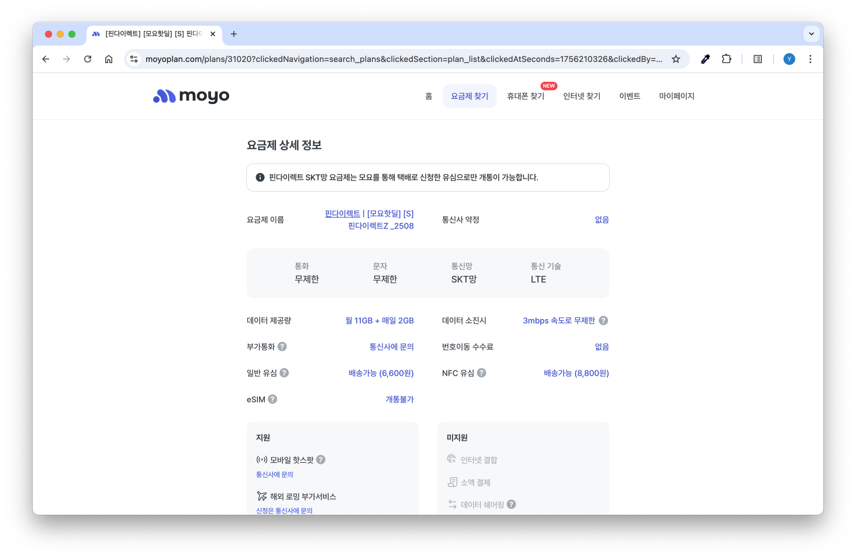The width and height of the screenshot is (856, 558).
Task: Click 통신사 약정 value 없음
Action: 602,220
